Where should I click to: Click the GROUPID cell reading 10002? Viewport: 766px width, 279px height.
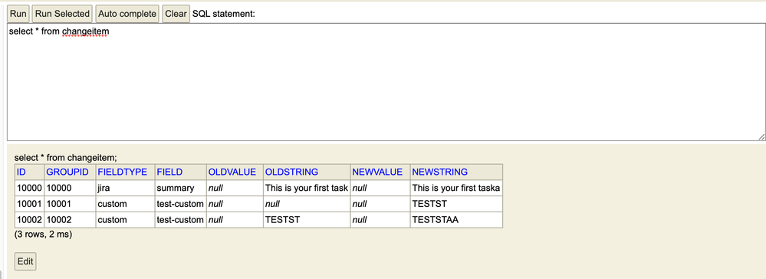[71, 220]
